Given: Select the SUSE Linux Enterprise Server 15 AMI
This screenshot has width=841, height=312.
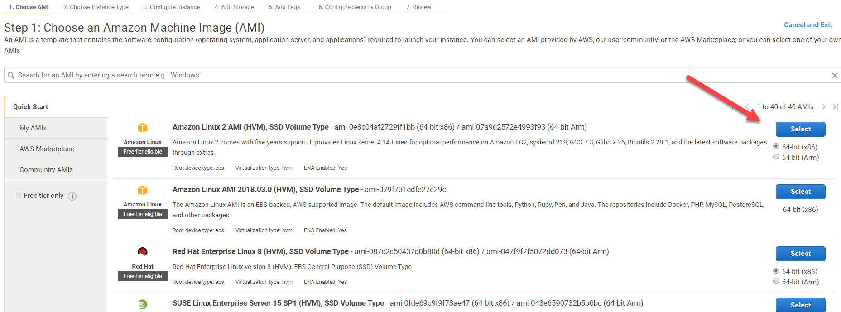Looking at the screenshot, I should point(801,305).
